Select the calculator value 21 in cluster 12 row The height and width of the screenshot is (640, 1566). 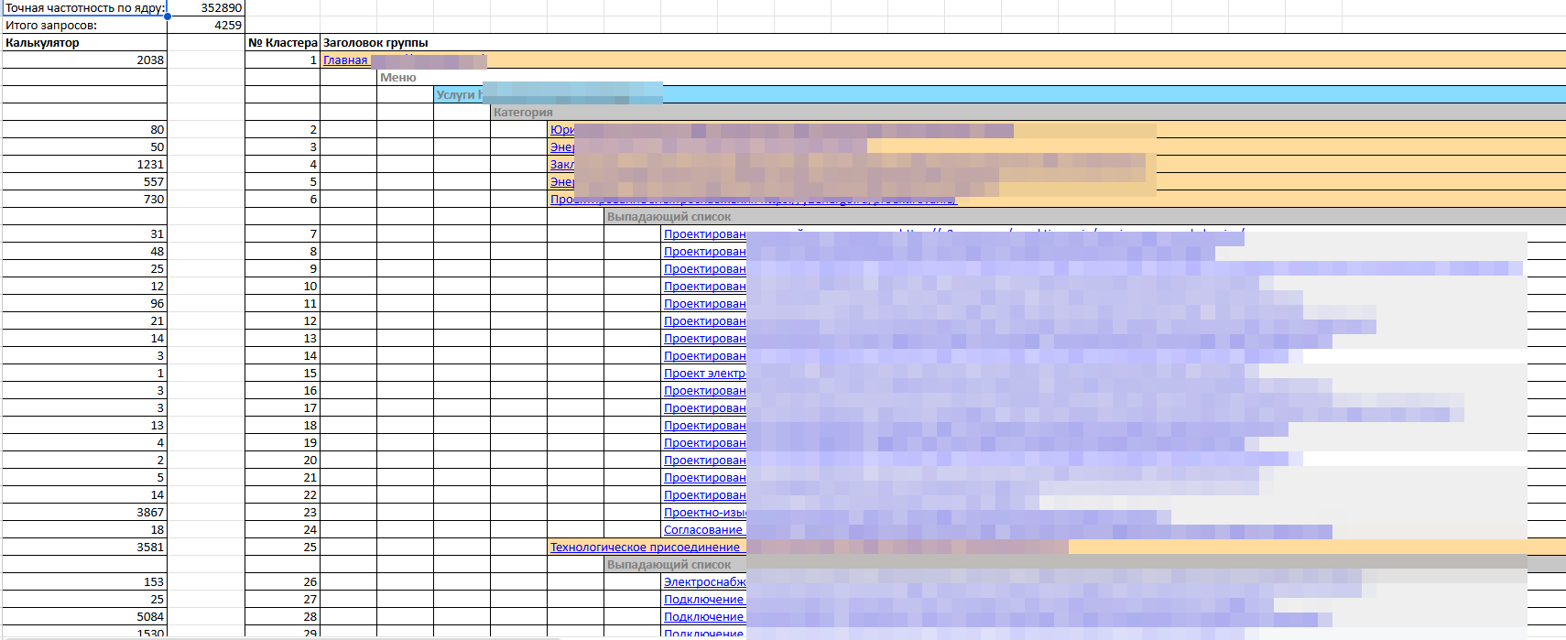(85, 321)
